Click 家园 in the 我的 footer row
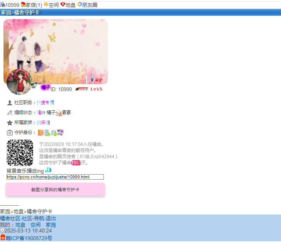The height and width of the screenshot is (242, 281). click(x=51, y=225)
